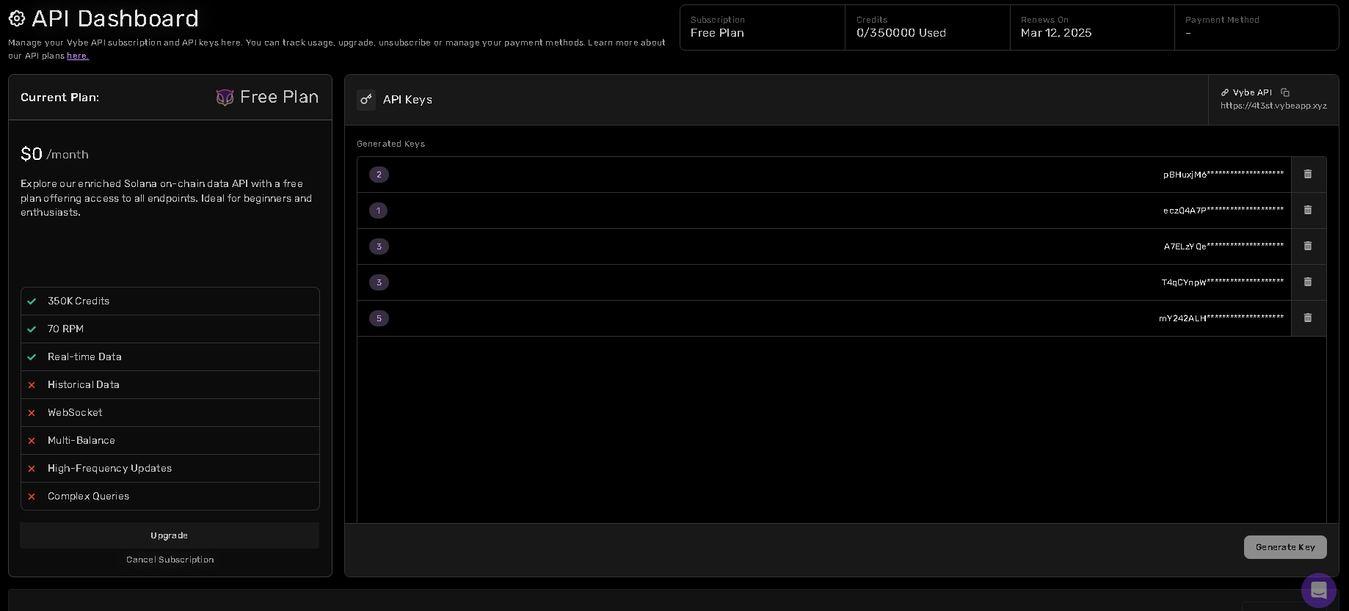Copy the Vybe API URL
The width and height of the screenshot is (1349, 611).
click(1285, 92)
